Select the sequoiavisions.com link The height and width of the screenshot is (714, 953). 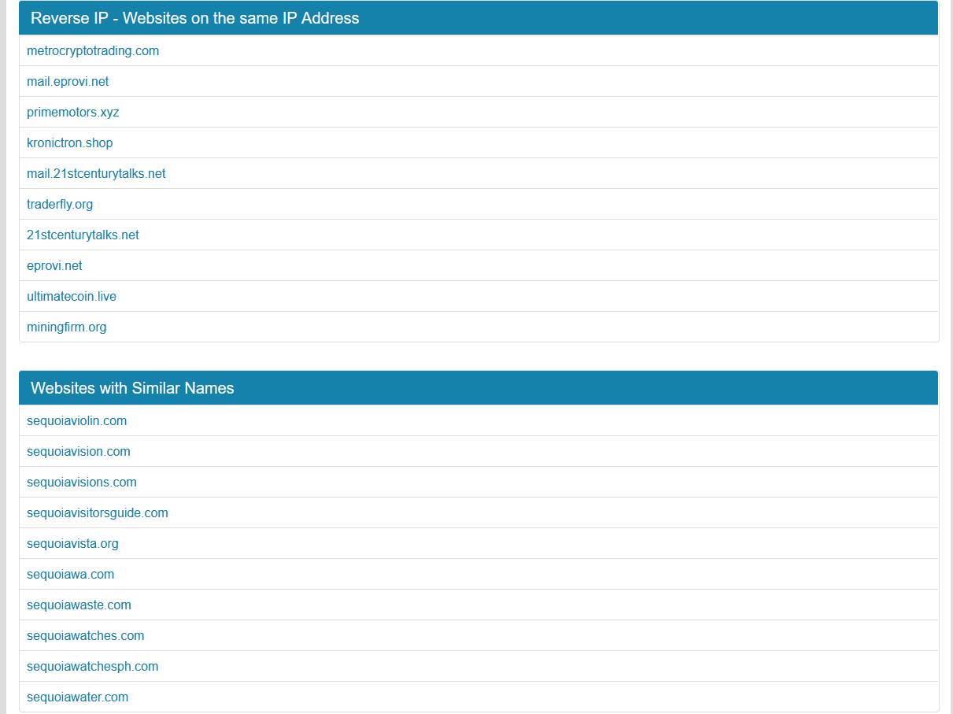tap(82, 482)
